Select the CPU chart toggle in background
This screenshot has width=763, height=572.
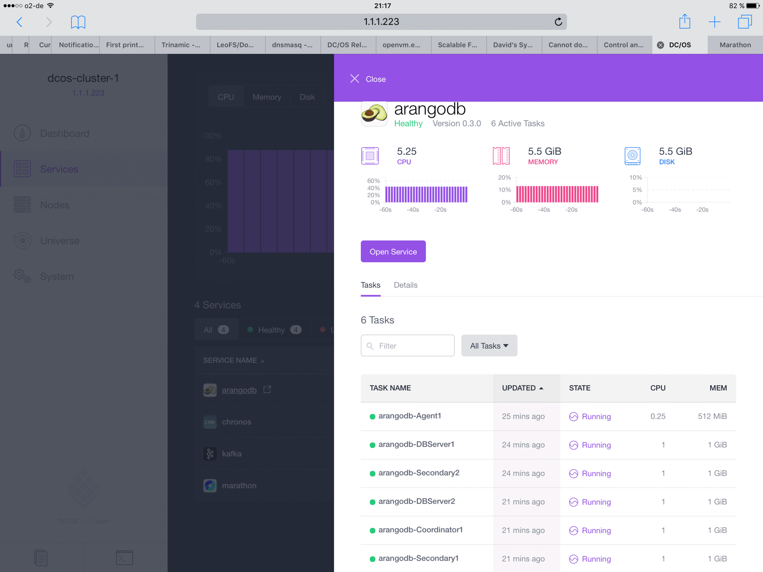(x=226, y=97)
